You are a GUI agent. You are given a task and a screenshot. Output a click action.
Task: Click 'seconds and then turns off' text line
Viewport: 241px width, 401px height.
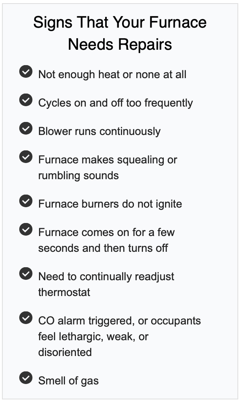tap(103, 248)
